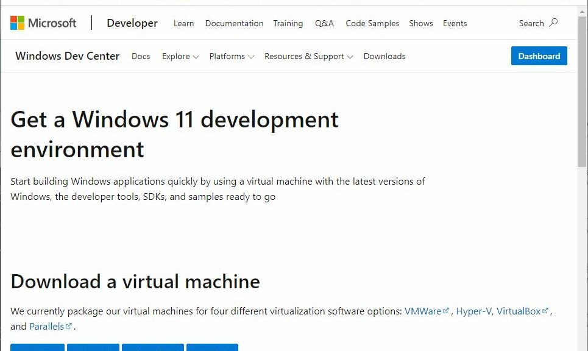Click the search magnifier icon

coord(553,23)
